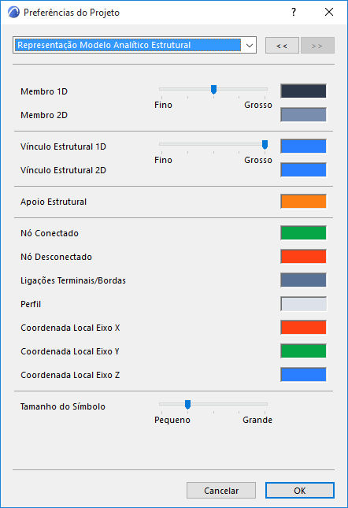Viewport: 348px width, 508px height.
Task: Change Coordenada Local Eixo Z color
Action: pos(303,375)
